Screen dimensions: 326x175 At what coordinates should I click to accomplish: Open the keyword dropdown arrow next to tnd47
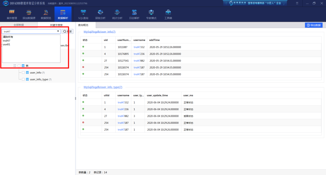coord(58,31)
